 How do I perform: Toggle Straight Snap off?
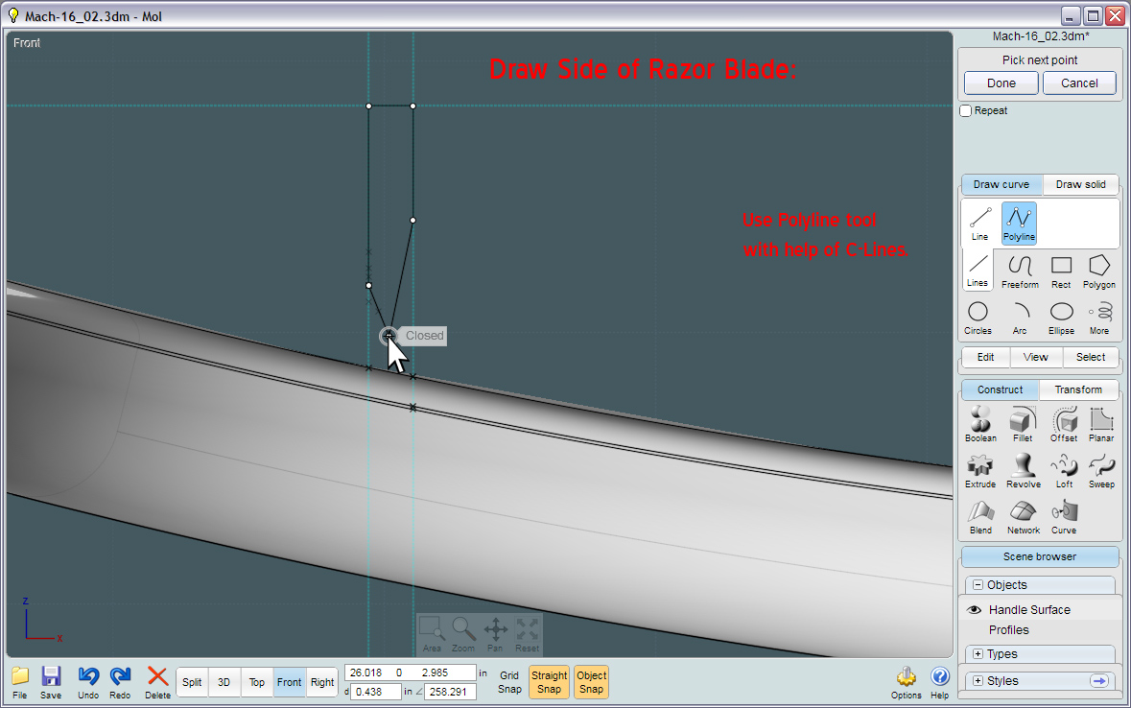(x=549, y=682)
